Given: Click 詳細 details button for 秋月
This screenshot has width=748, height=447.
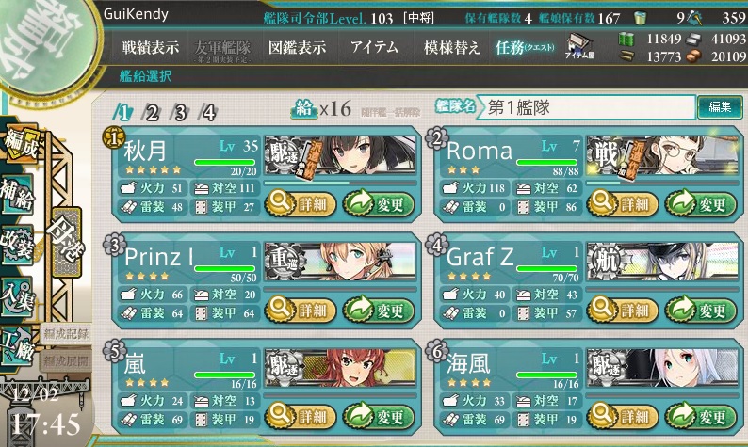Looking at the screenshot, I should click(301, 204).
